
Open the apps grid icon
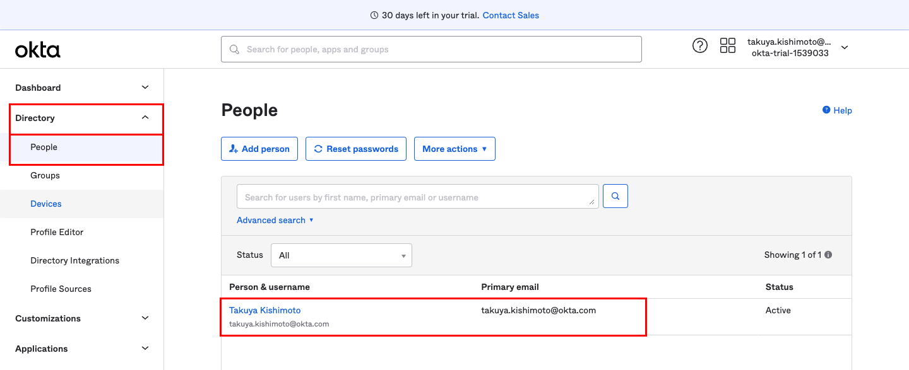point(728,45)
